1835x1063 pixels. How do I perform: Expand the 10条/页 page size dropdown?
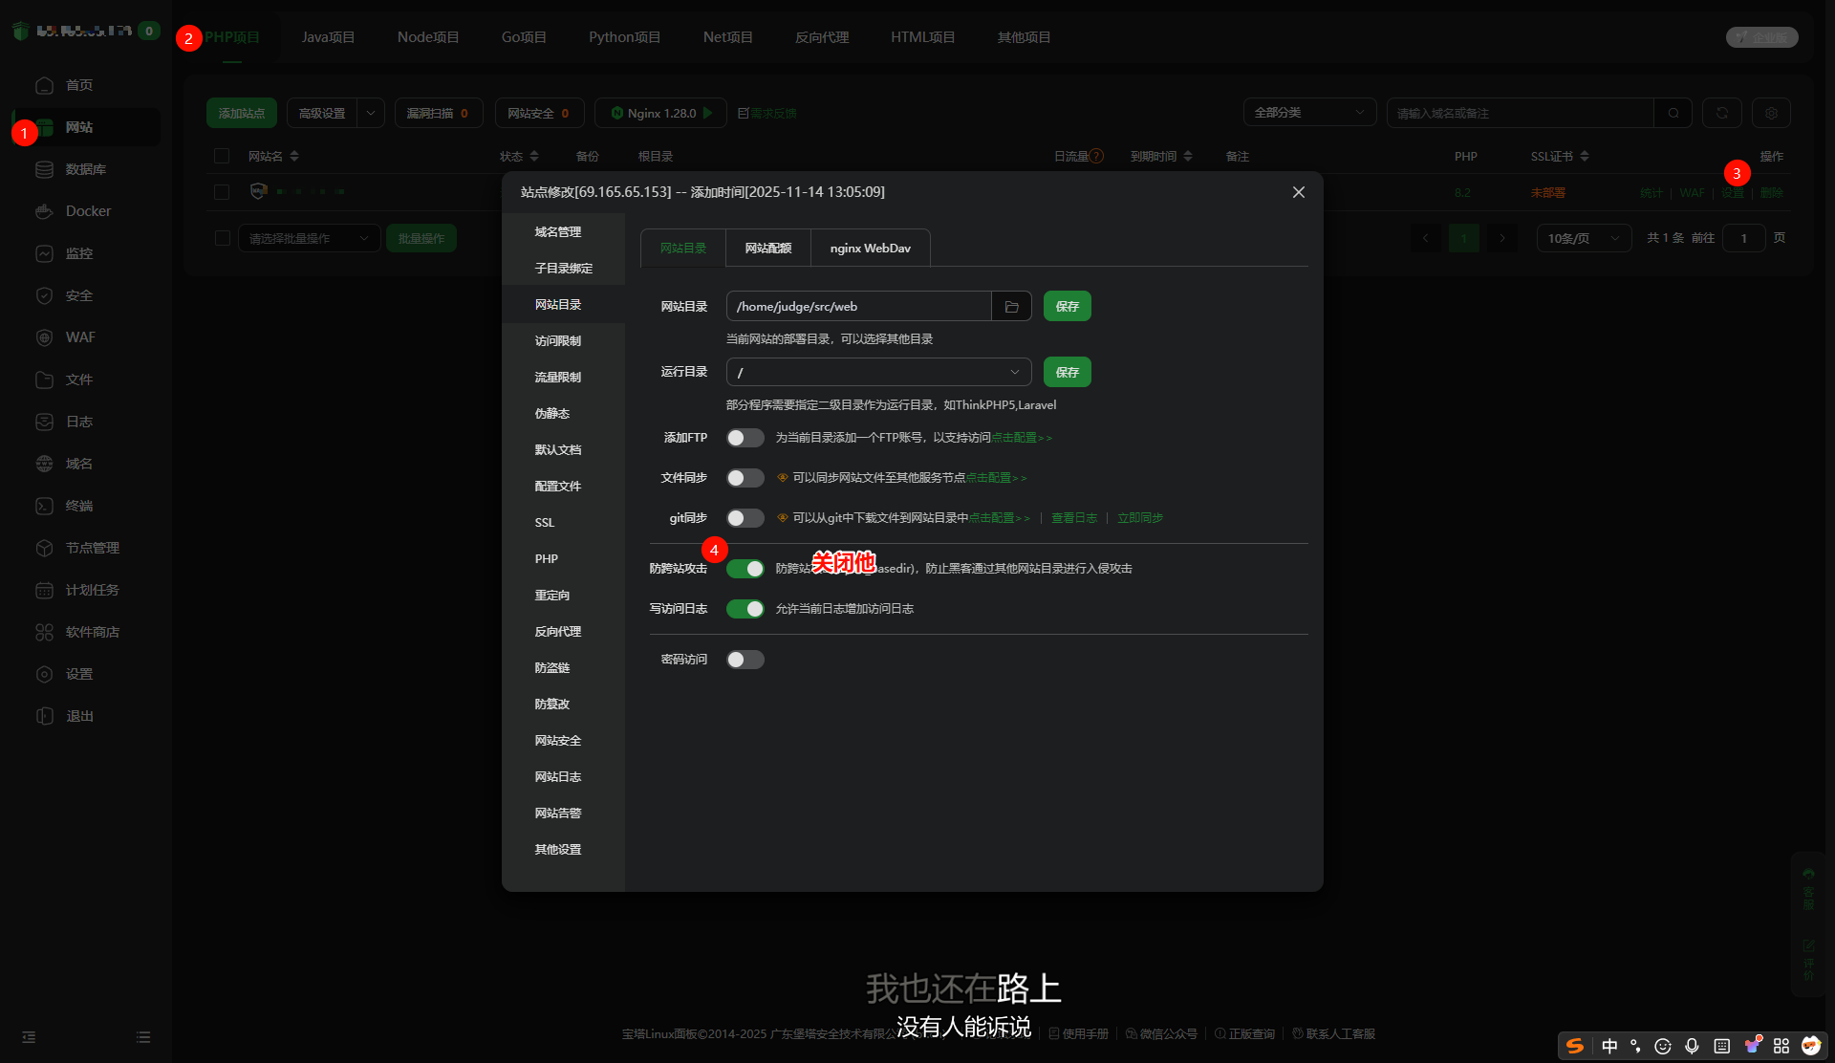point(1583,238)
